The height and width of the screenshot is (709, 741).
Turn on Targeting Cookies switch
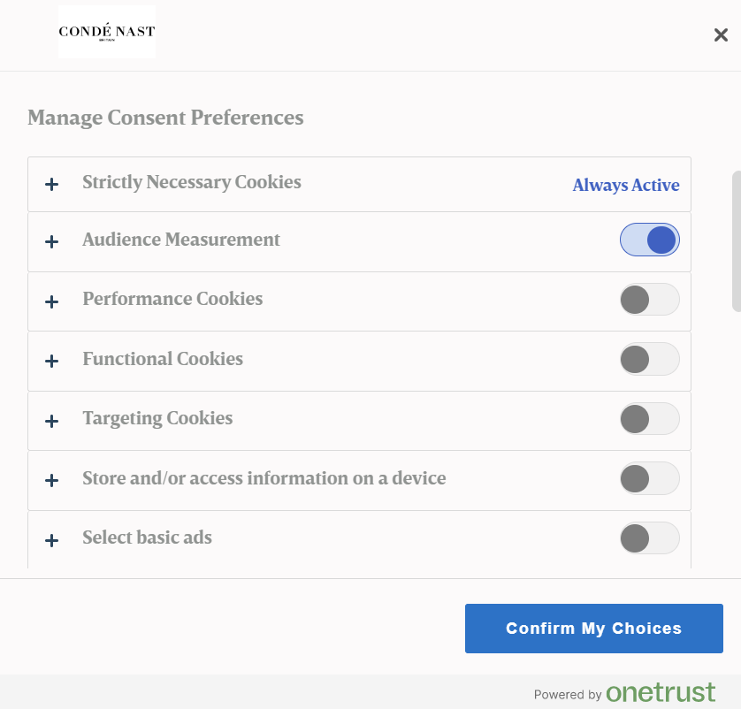(x=650, y=419)
